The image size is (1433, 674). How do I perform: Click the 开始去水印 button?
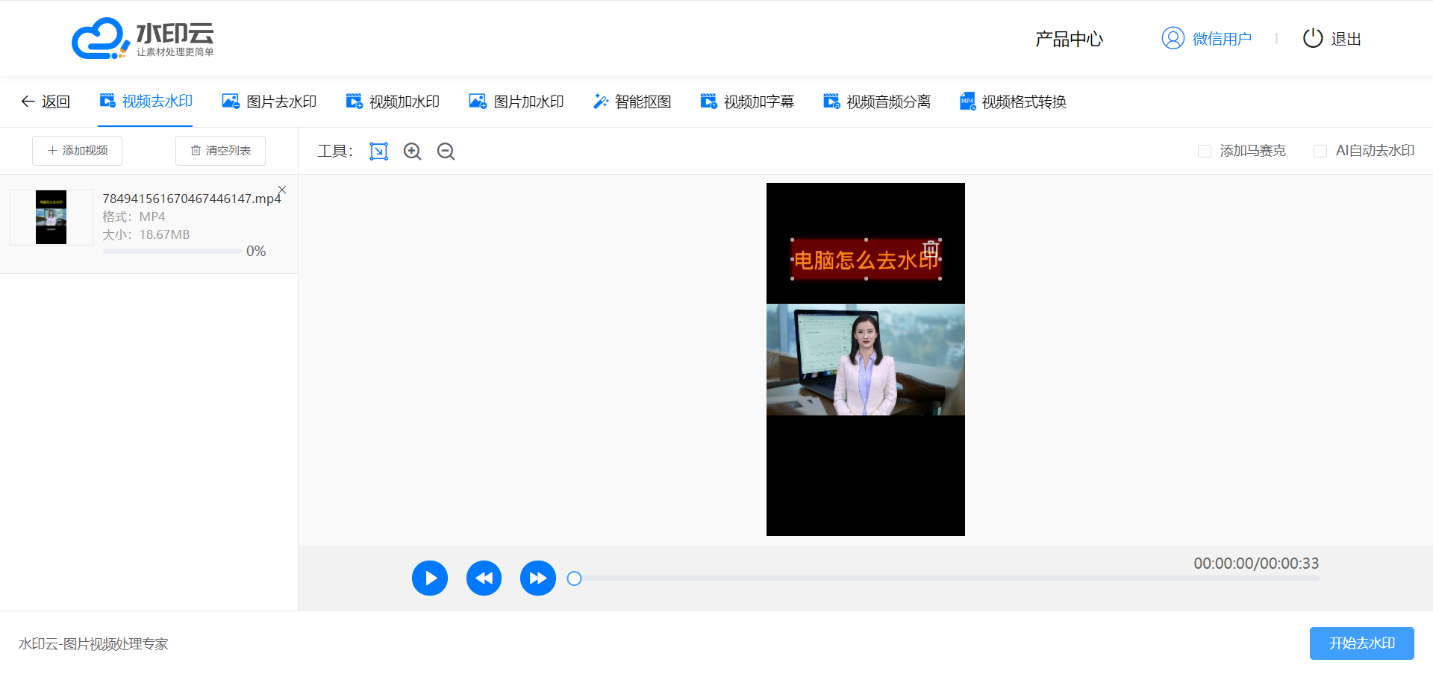pyautogui.click(x=1362, y=643)
